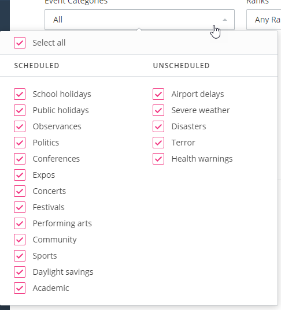Deselect the Academic category
The image size is (281, 310).
pos(20,288)
